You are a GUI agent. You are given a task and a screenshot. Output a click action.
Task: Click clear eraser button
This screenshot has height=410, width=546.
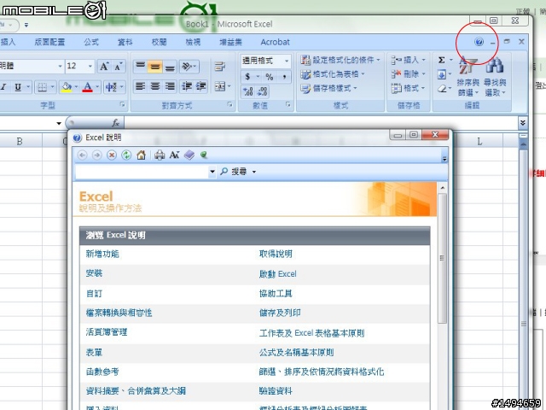[x=442, y=89]
